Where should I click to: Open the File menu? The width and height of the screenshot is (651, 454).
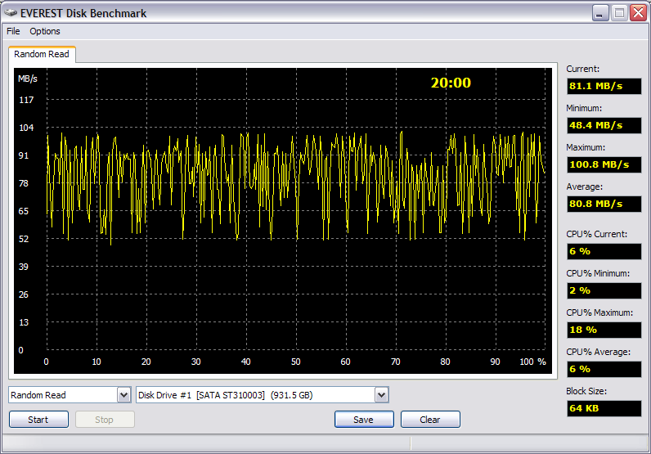click(13, 31)
